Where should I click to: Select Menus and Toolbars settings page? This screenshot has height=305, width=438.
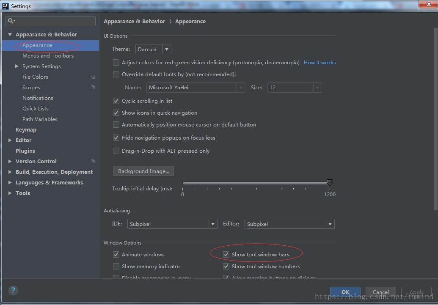(x=48, y=56)
